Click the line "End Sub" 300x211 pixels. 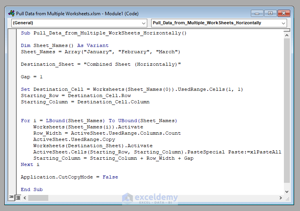(32, 189)
